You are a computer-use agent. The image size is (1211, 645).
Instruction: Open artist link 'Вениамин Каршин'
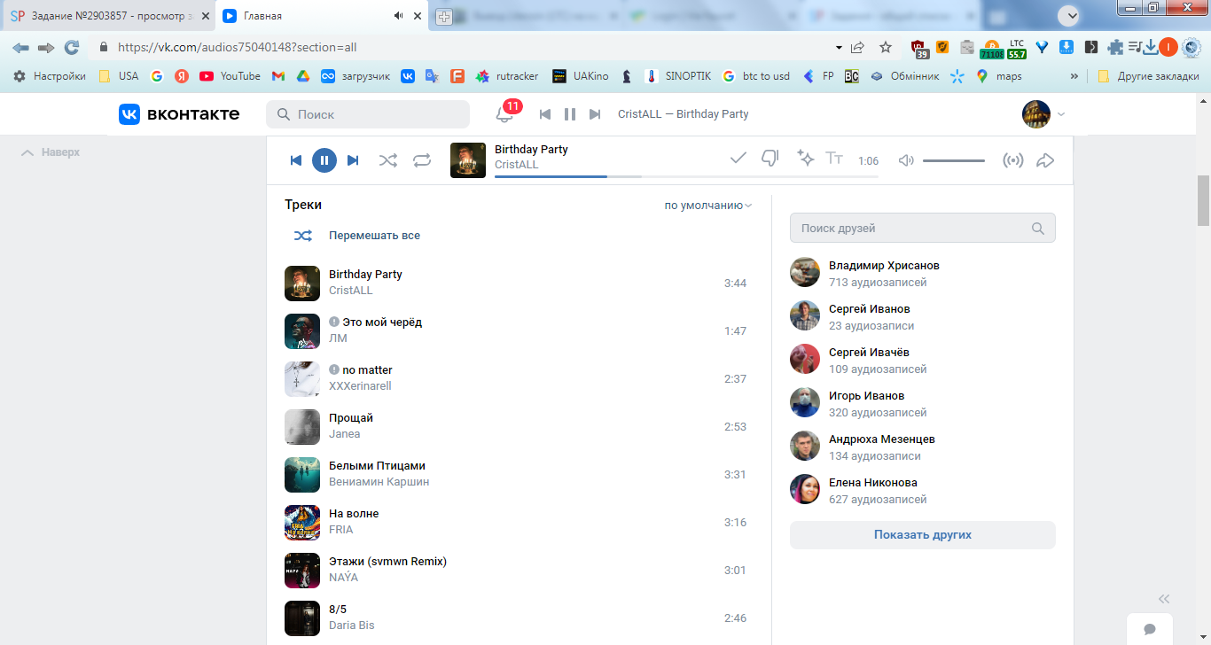tap(379, 482)
